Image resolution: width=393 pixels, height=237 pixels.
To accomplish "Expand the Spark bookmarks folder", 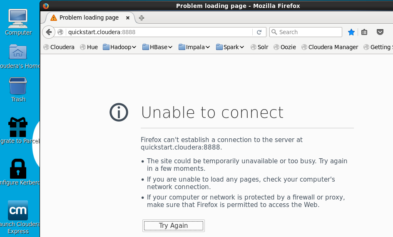I will (230, 47).
